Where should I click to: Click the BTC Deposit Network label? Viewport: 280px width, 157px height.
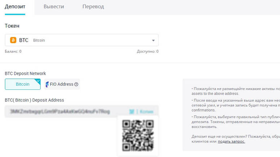pyautogui.click(x=25, y=73)
